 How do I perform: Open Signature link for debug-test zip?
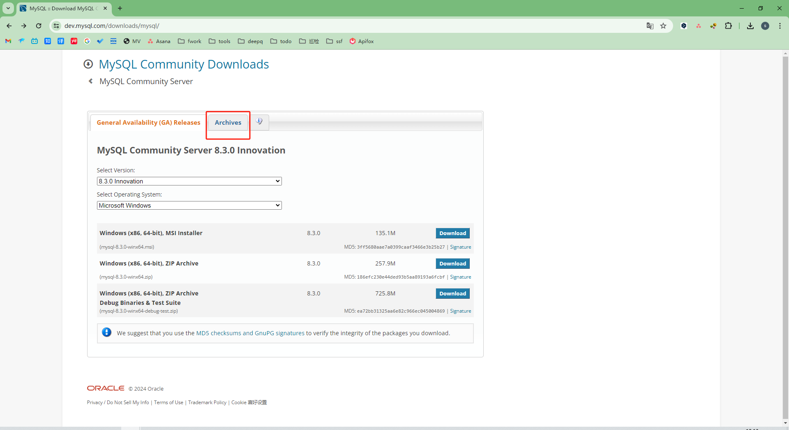[460, 311]
